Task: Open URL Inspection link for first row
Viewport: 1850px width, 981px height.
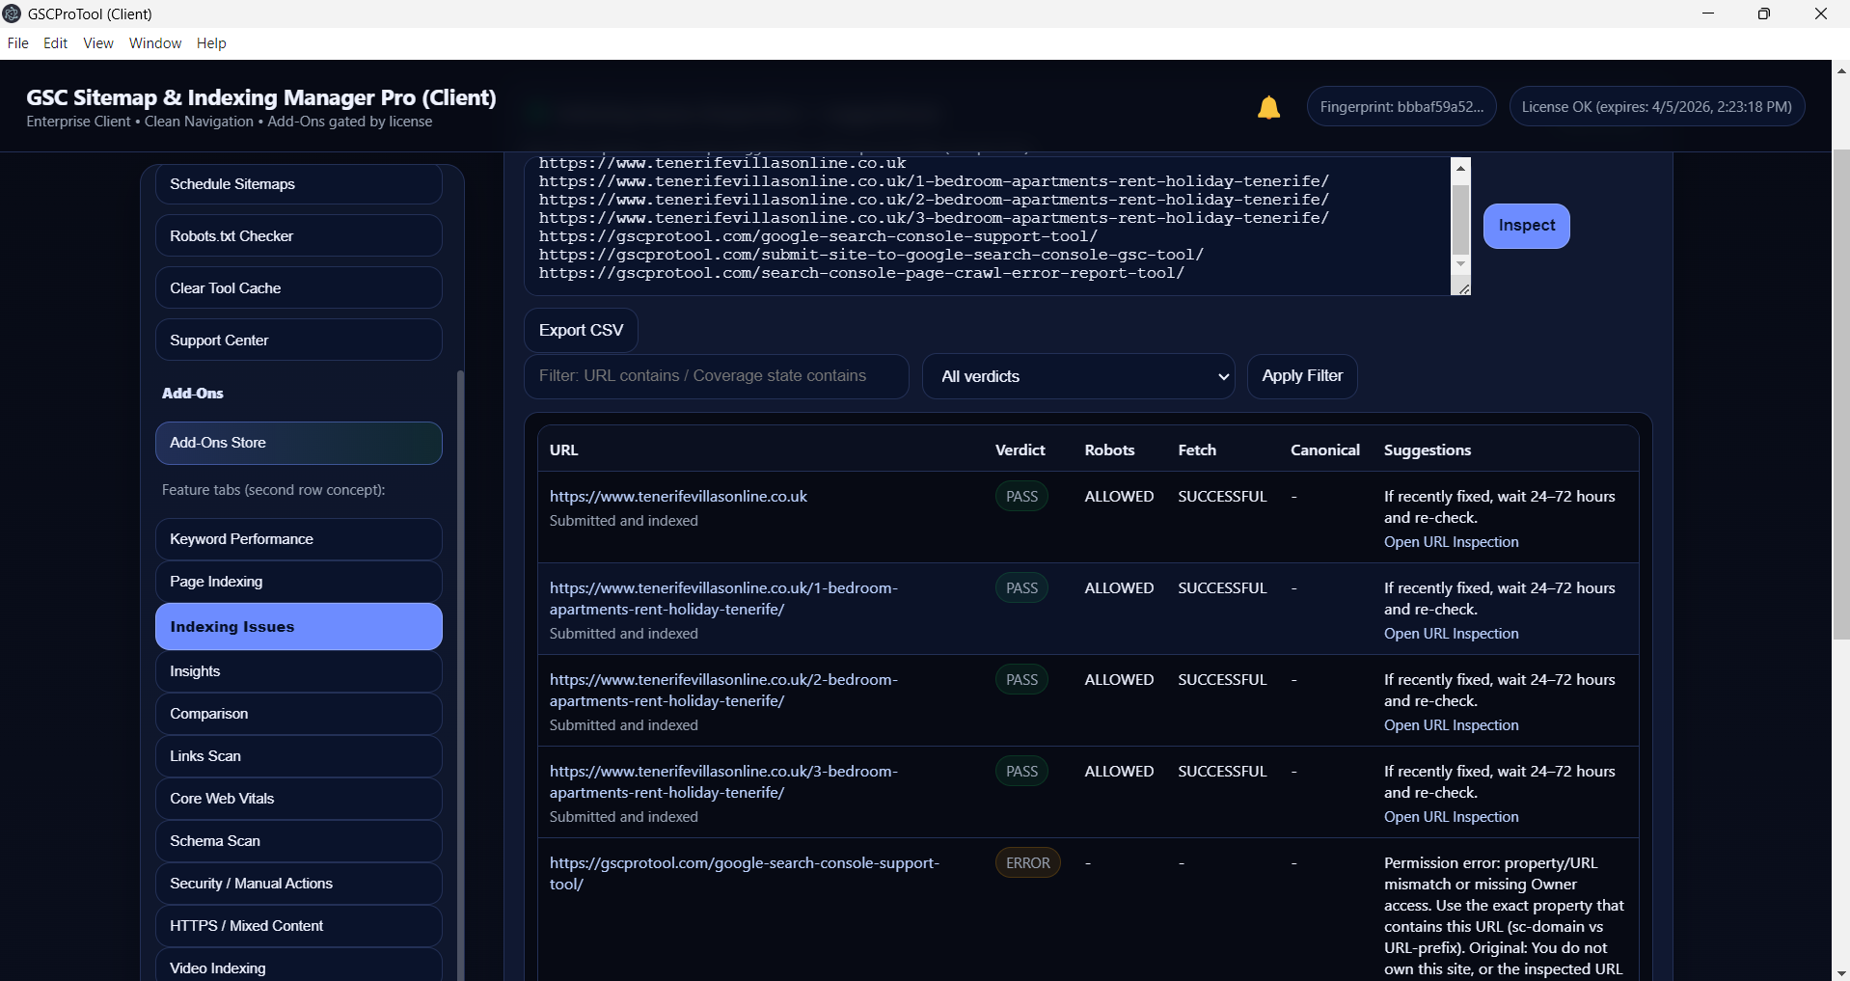Action: [1451, 542]
